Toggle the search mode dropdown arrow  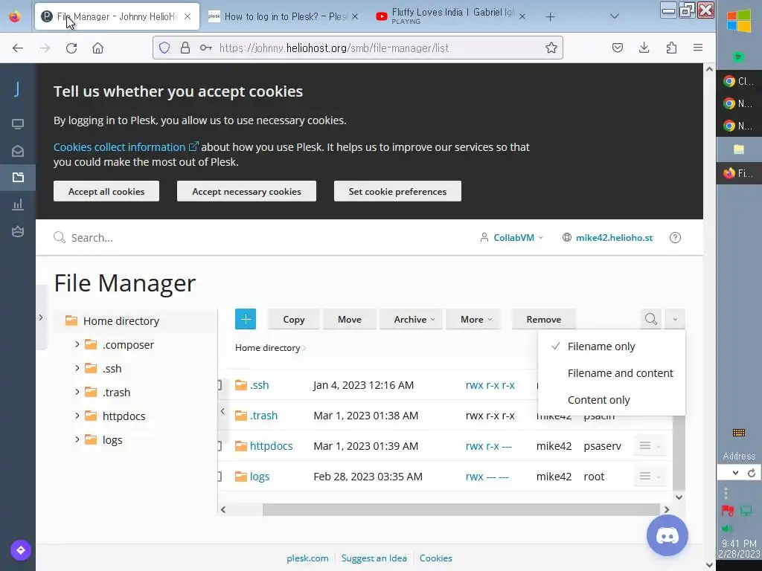[x=675, y=319]
